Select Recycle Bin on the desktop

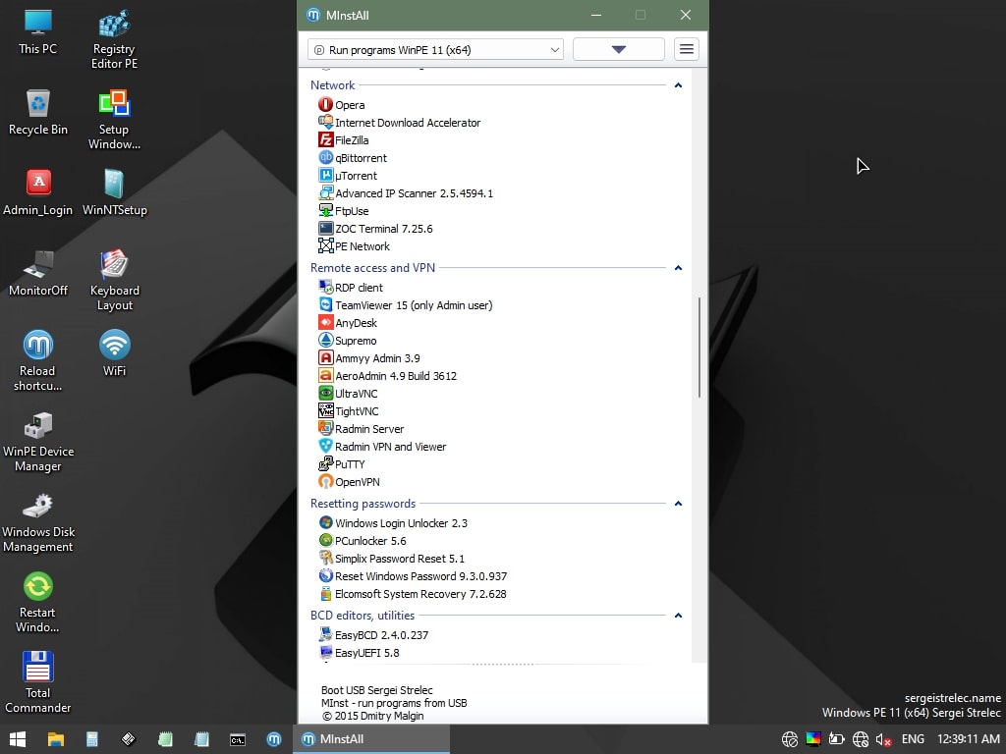[x=38, y=113]
